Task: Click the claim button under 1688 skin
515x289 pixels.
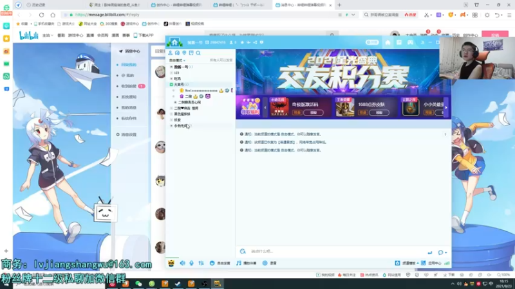Action: point(379,112)
